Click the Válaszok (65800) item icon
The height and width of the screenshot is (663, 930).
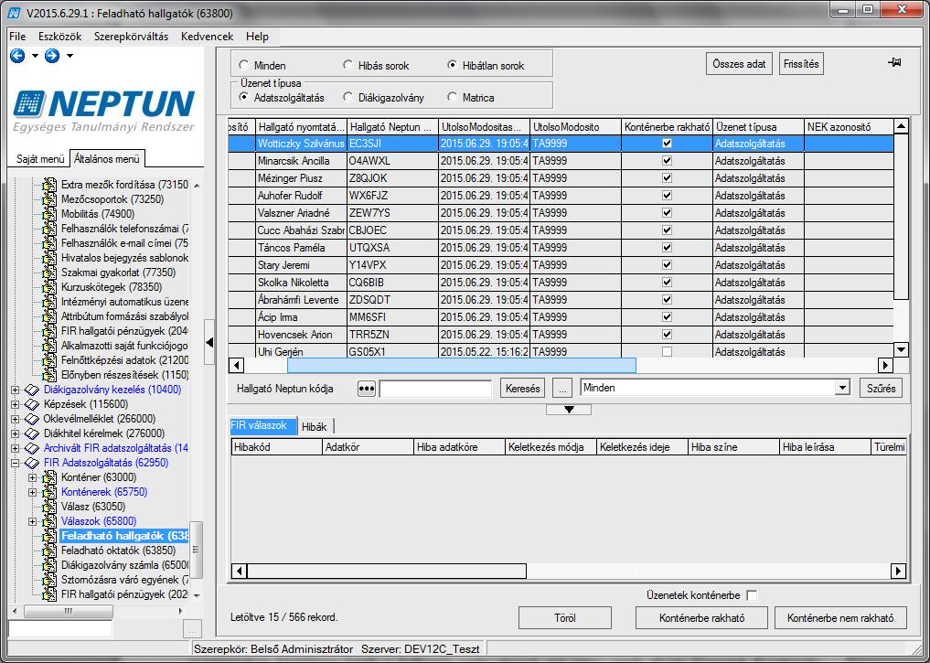49,521
